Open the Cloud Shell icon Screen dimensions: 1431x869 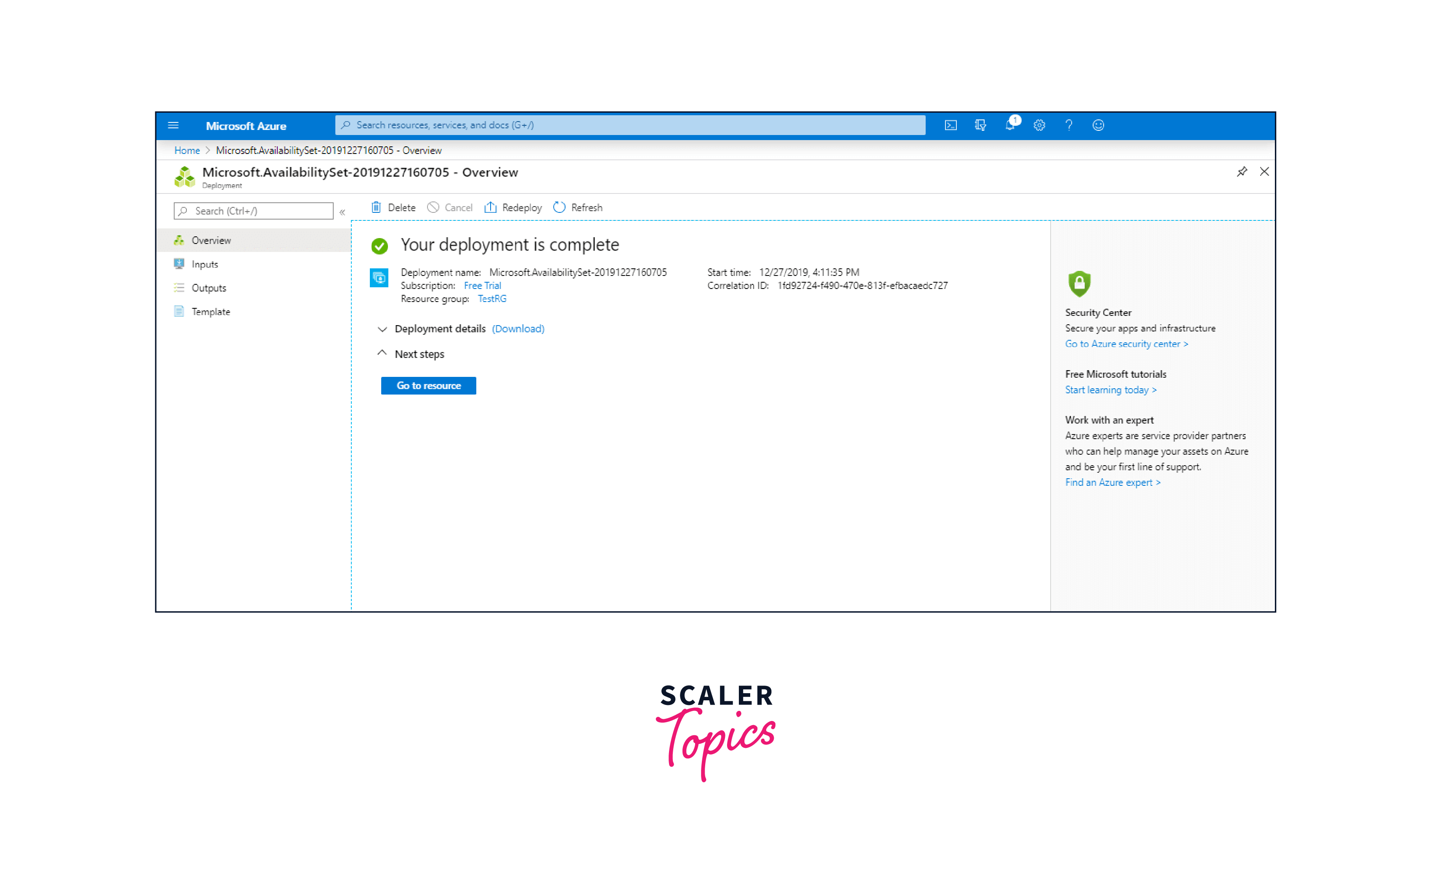pyautogui.click(x=950, y=125)
